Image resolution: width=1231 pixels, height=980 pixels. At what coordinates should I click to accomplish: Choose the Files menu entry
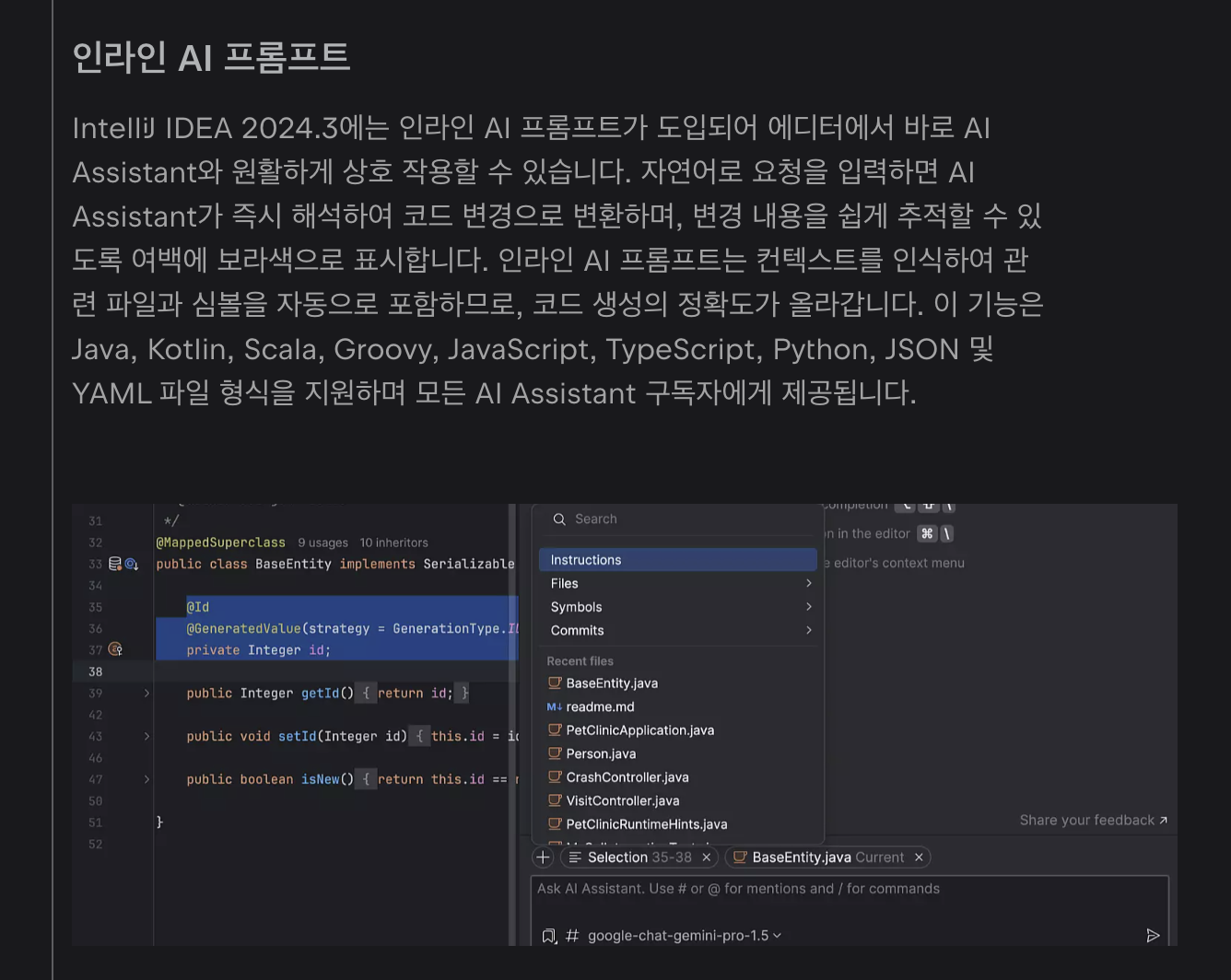point(678,584)
